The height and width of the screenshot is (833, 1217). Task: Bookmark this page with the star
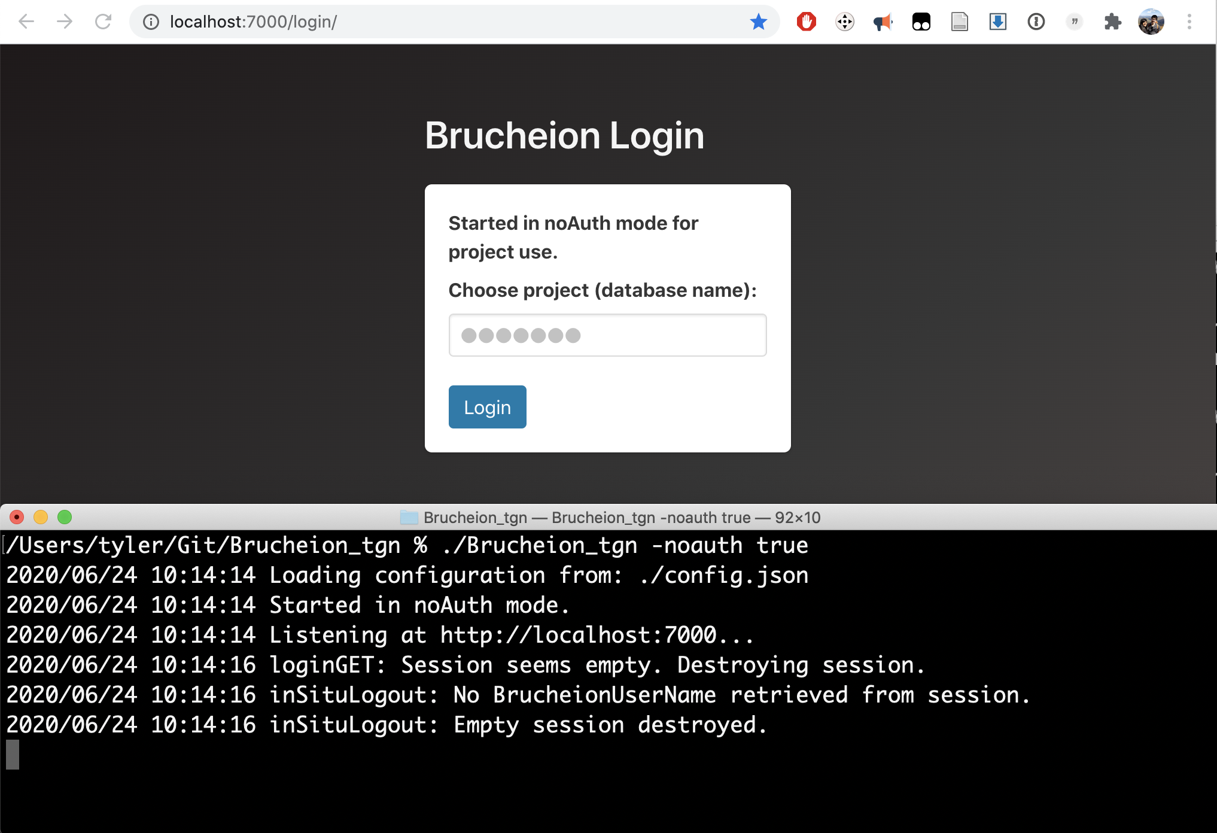[x=758, y=22]
